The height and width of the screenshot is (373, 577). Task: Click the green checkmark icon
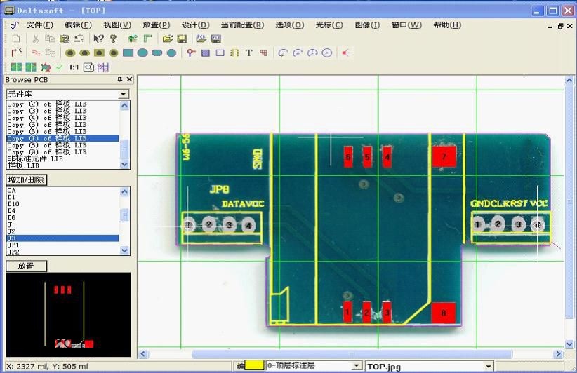click(60, 67)
